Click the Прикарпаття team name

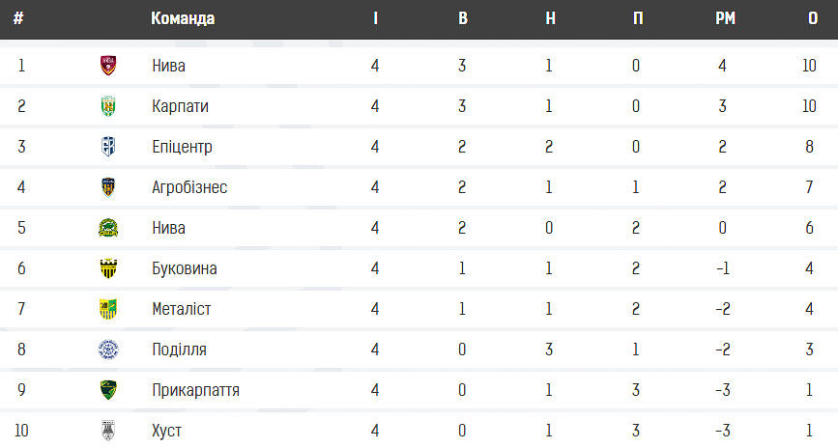(x=195, y=390)
